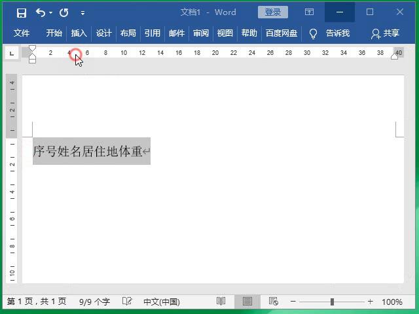Click the word count 9/9 个字
This screenshot has height=314, width=419.
point(94,302)
